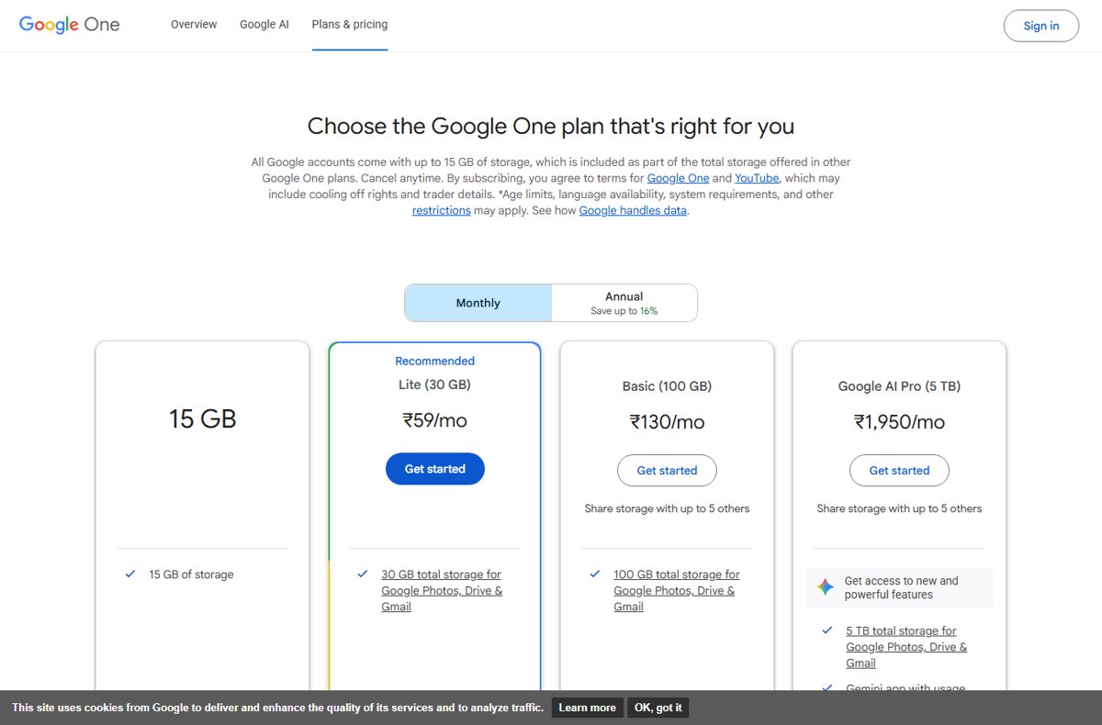
Task: Switch to Annual billing option
Action: pos(624,303)
